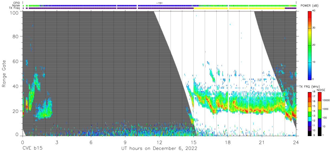Viewport: 333px width, 154px height.
Task: Click the echo patch near hour 1, gate 45
Action: point(36,81)
